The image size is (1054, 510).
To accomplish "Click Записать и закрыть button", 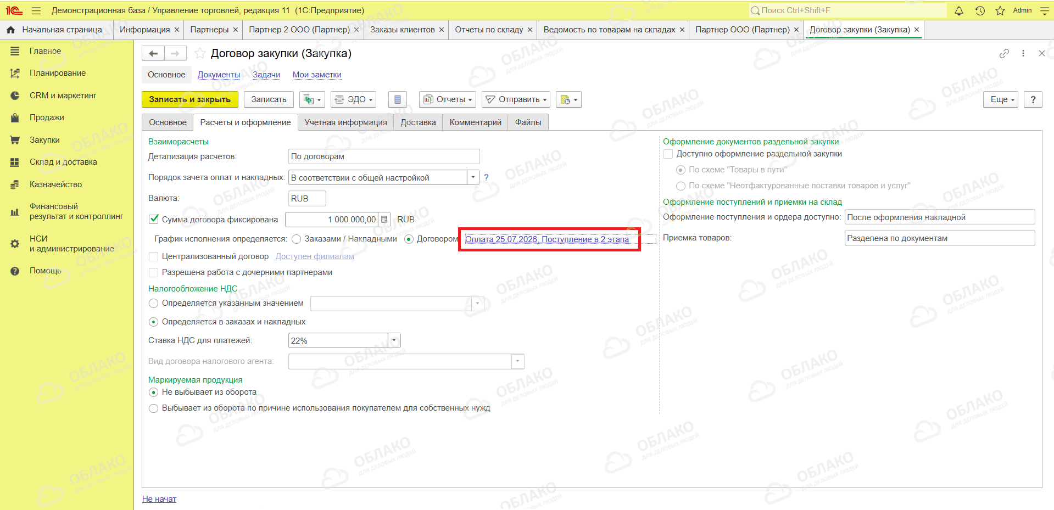I will (190, 99).
